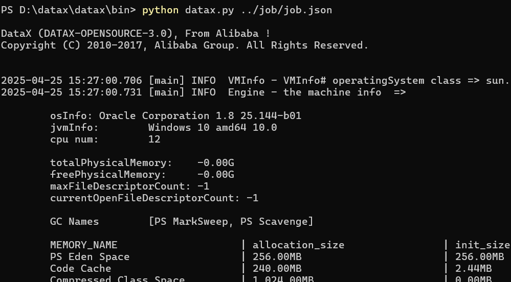511x282 pixels.
Task: Click the 'Code Cache' row name
Action: coord(81,268)
